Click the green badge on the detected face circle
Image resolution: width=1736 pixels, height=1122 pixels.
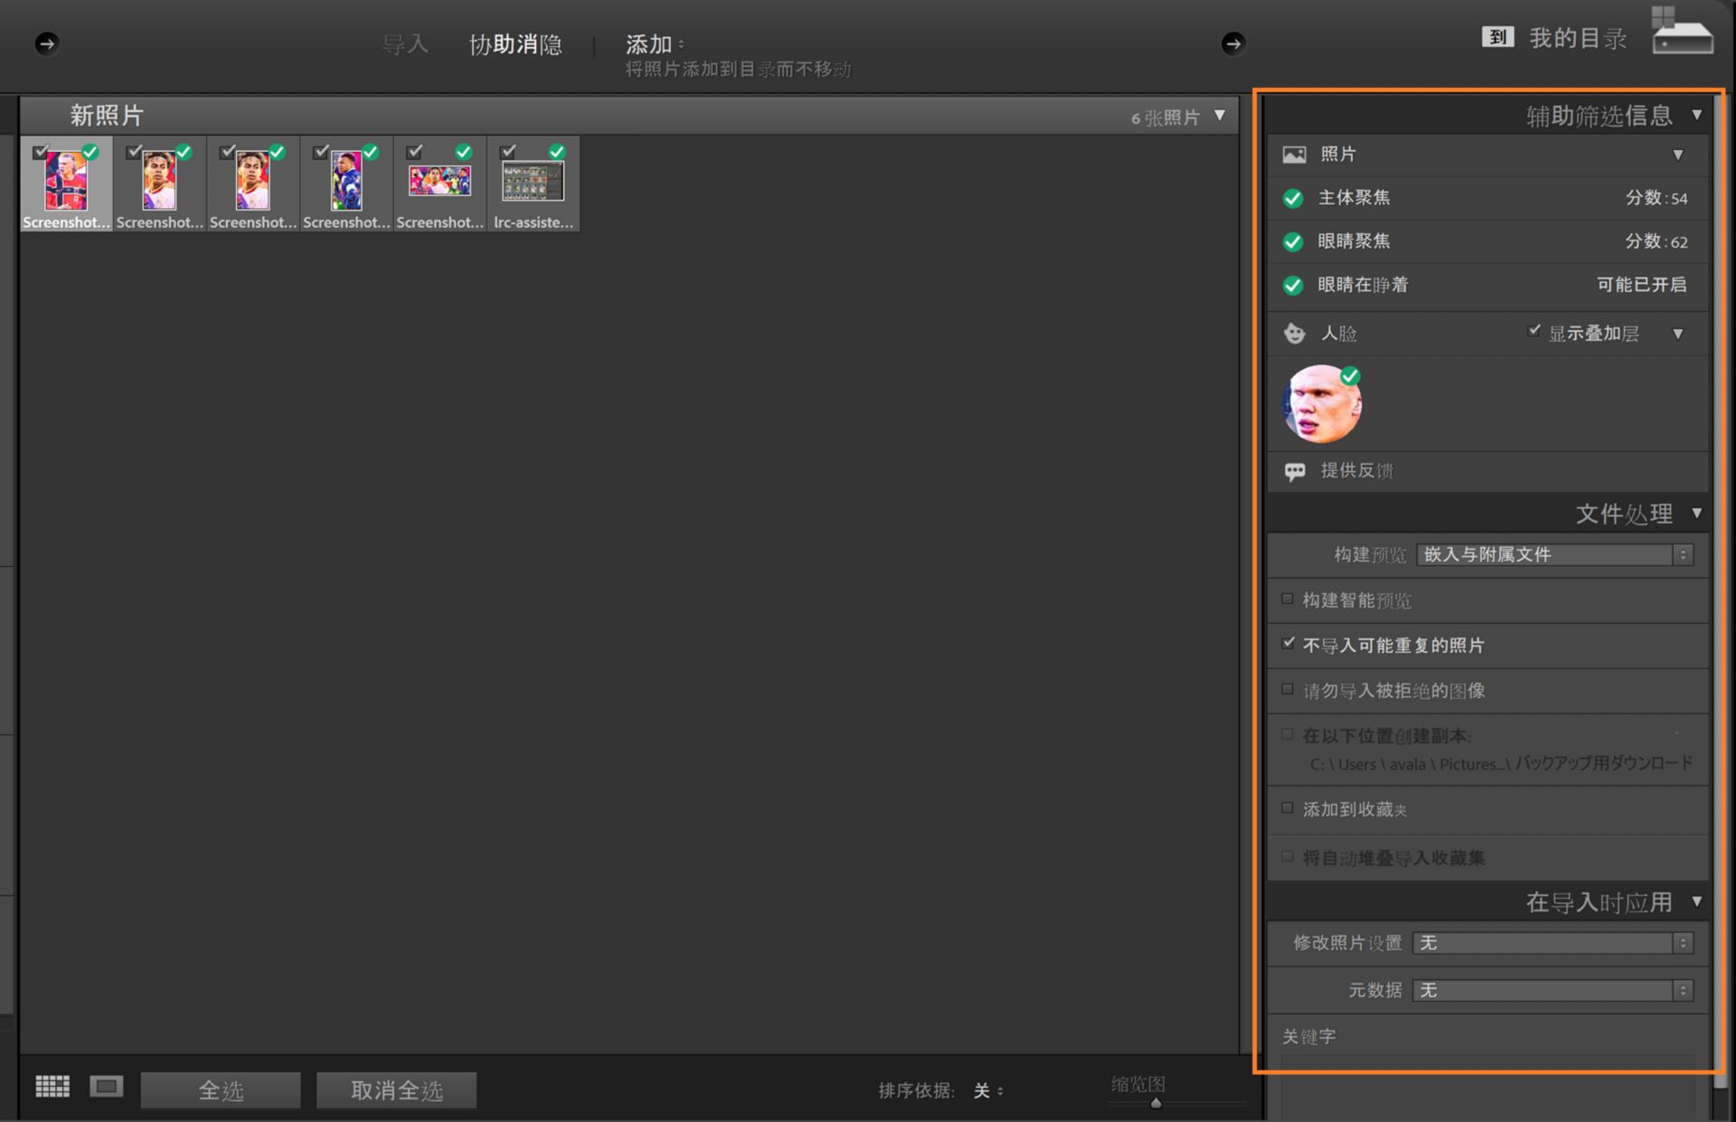coord(1350,375)
